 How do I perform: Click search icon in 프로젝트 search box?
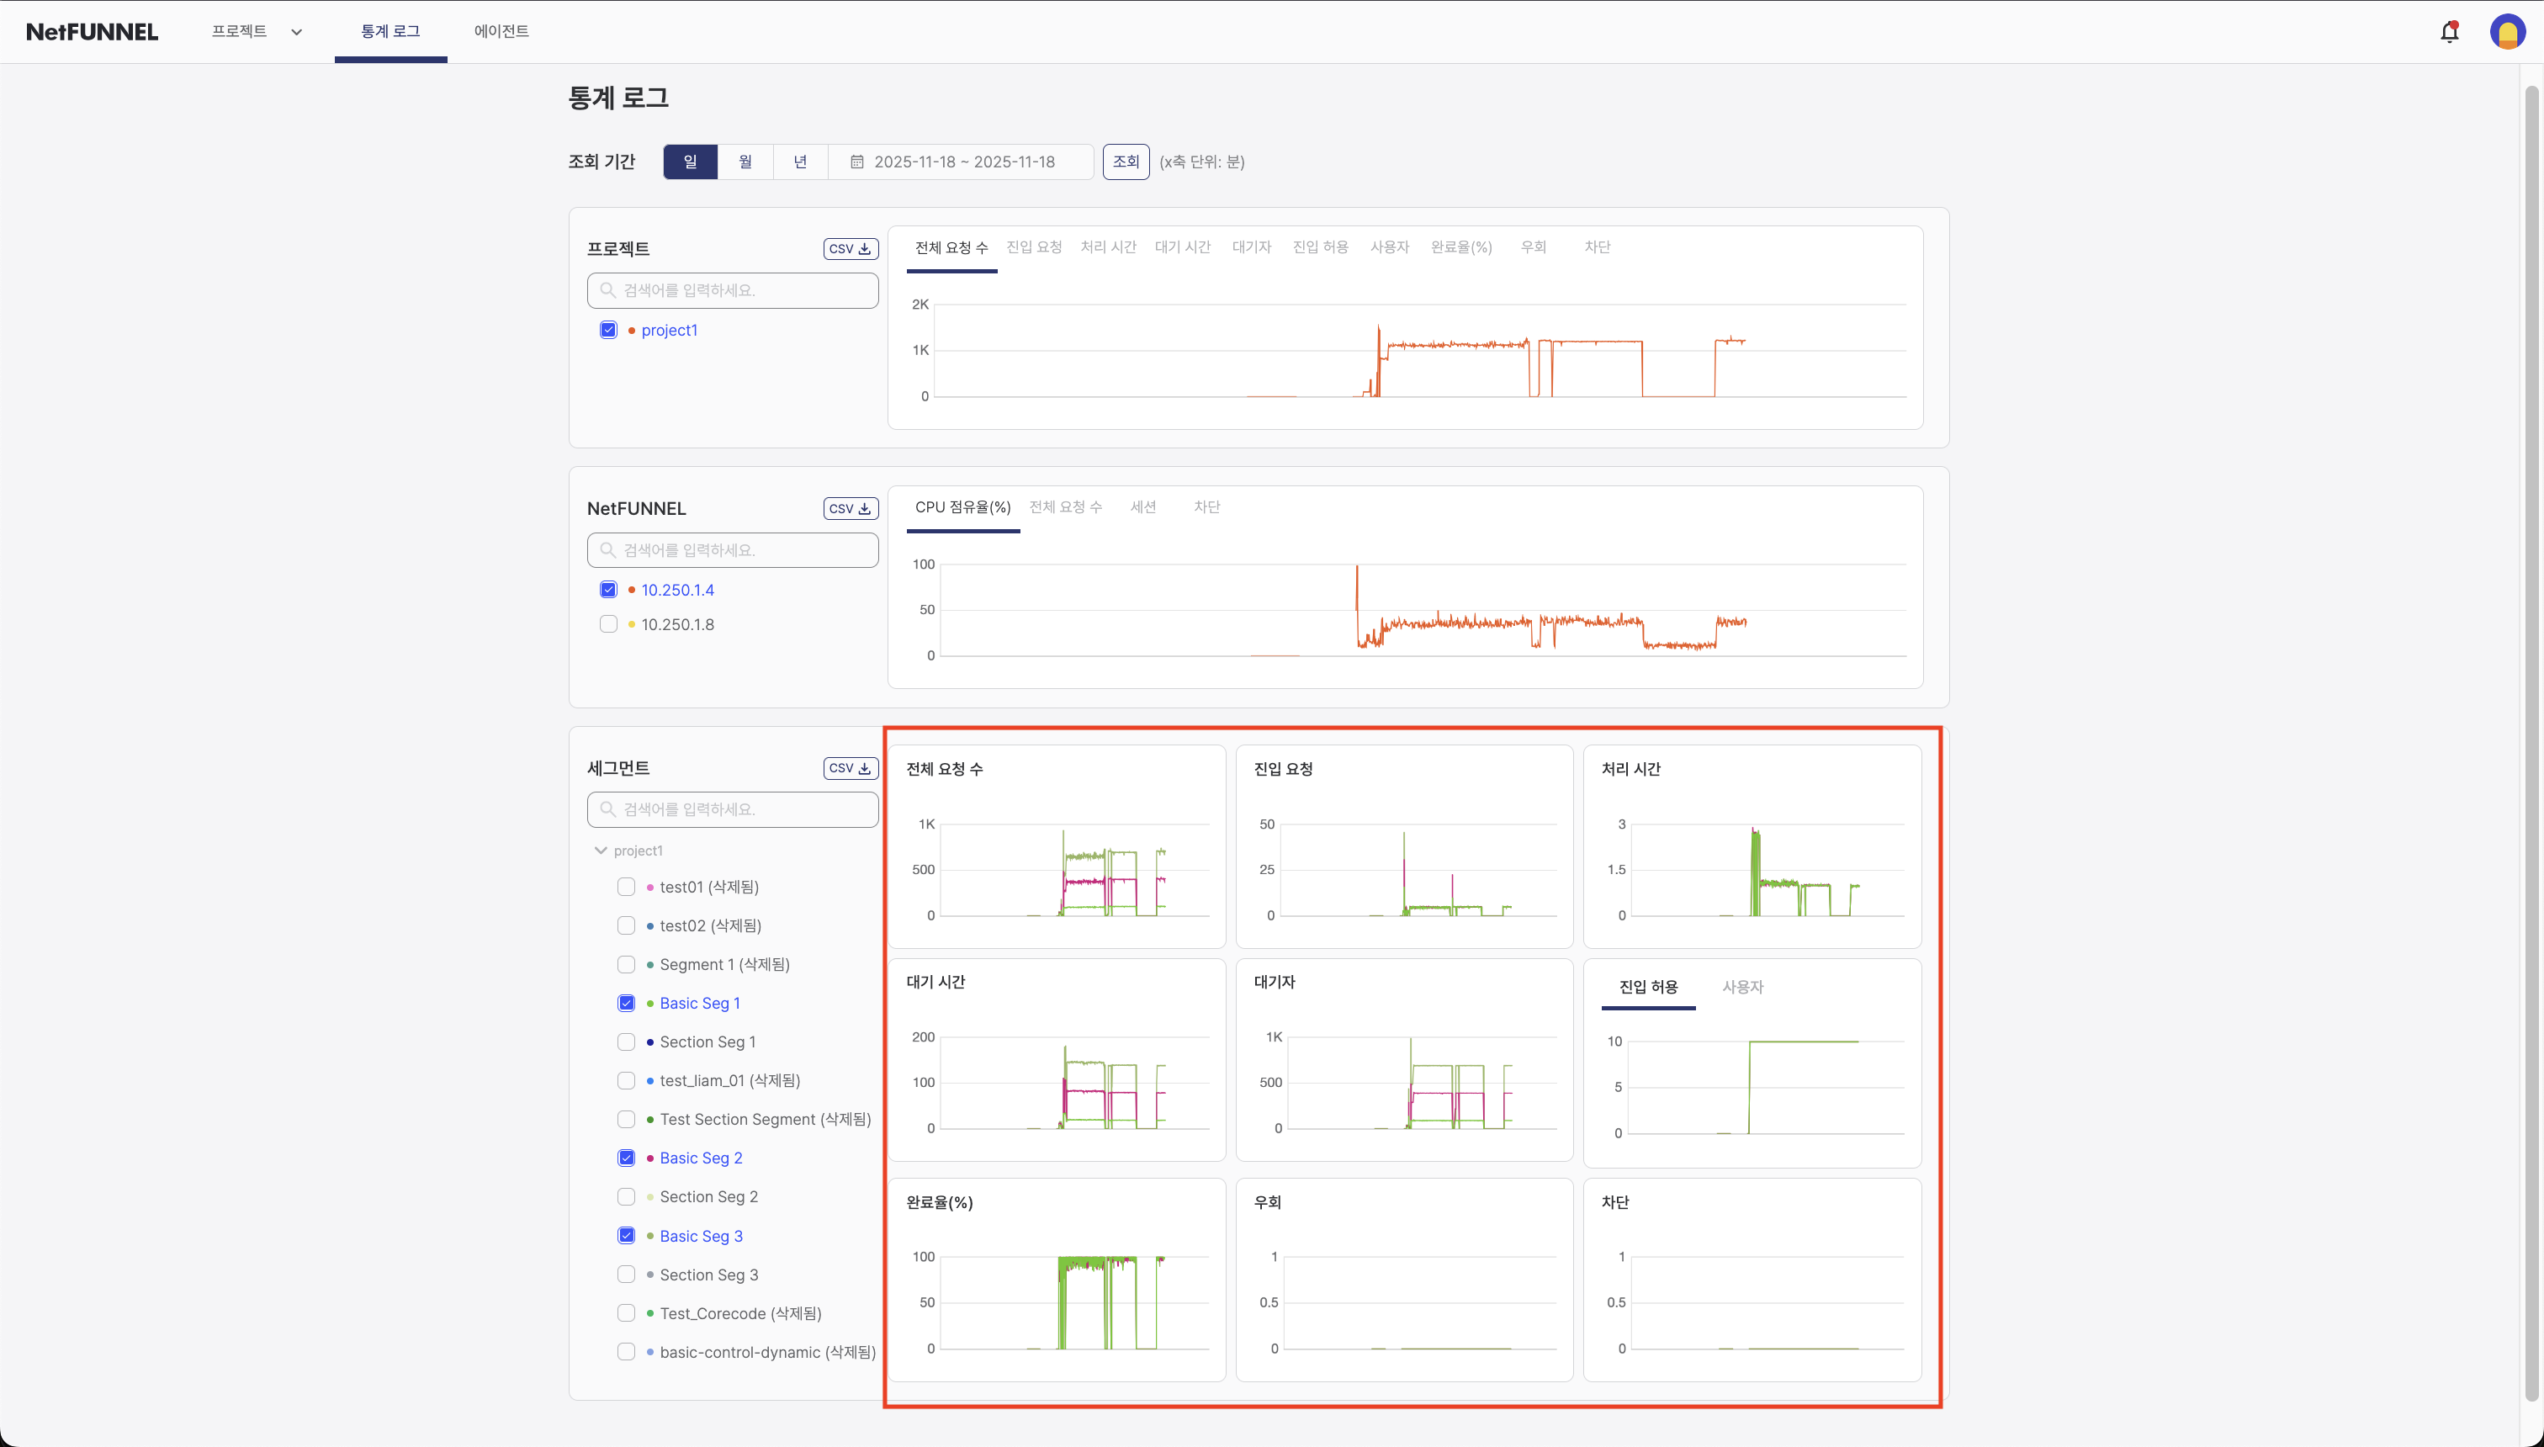[x=607, y=290]
